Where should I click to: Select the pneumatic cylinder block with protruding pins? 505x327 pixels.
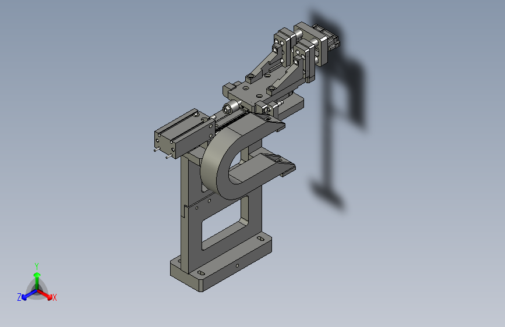(185, 133)
